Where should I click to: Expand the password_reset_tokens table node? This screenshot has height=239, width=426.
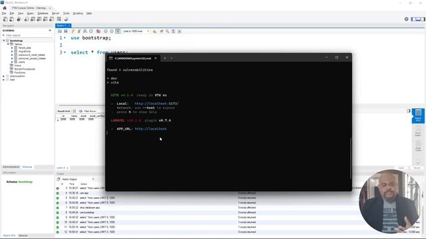[x=12, y=54]
